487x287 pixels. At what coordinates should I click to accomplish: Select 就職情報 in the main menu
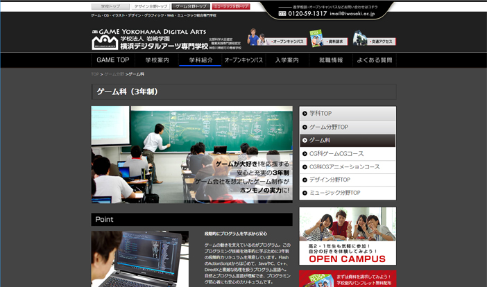[331, 60]
